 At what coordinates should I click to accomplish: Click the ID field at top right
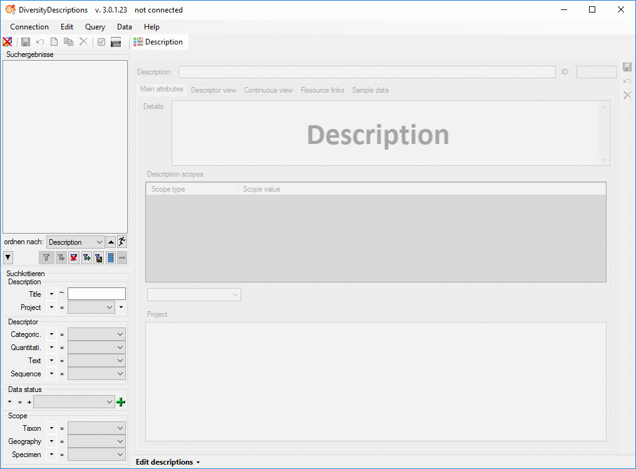point(596,72)
